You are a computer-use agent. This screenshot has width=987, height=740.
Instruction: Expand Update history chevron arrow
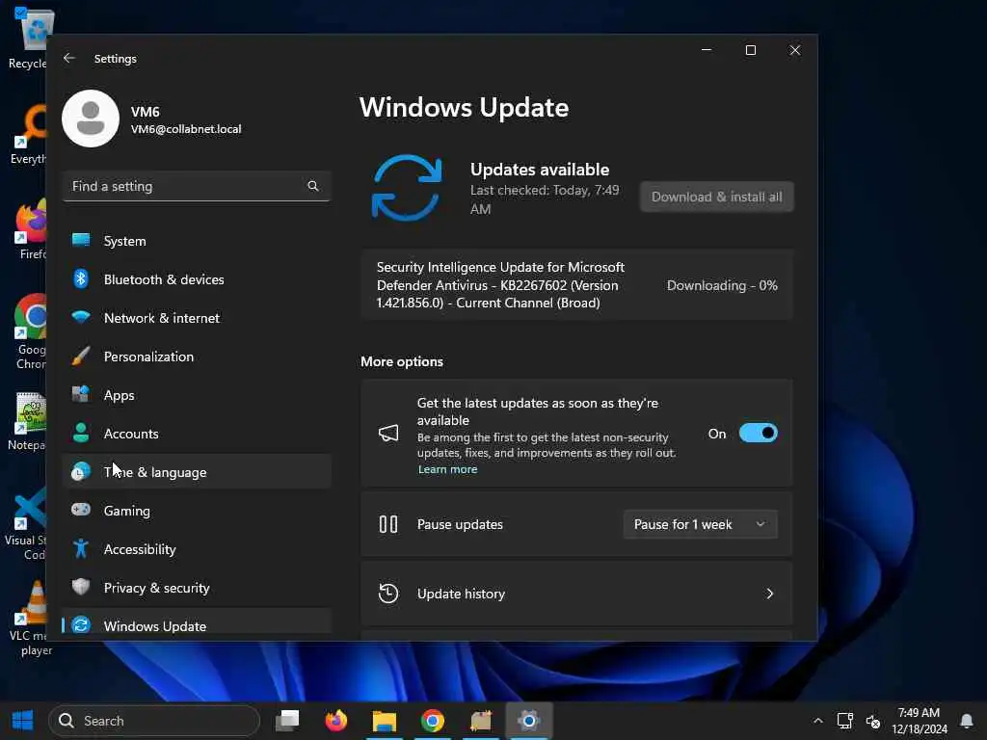[x=769, y=594]
